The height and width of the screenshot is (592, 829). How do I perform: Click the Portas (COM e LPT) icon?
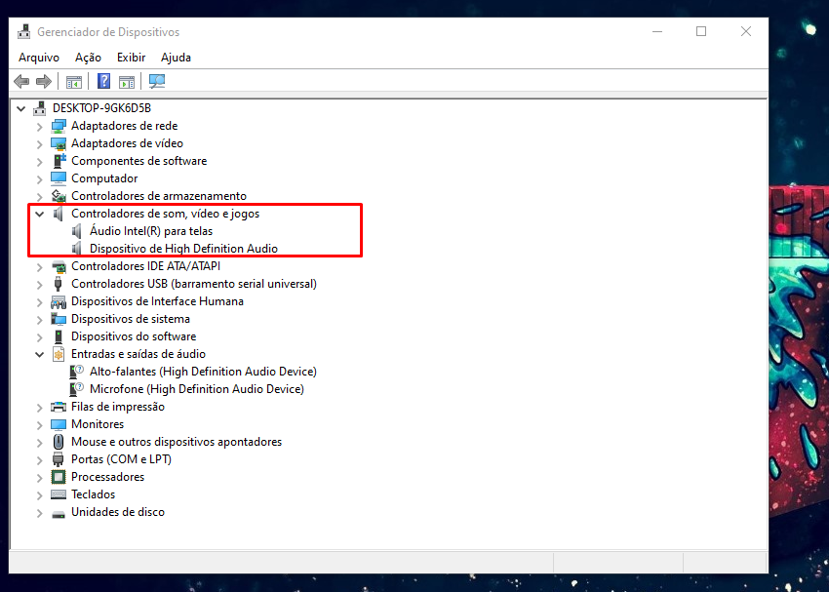(x=59, y=458)
